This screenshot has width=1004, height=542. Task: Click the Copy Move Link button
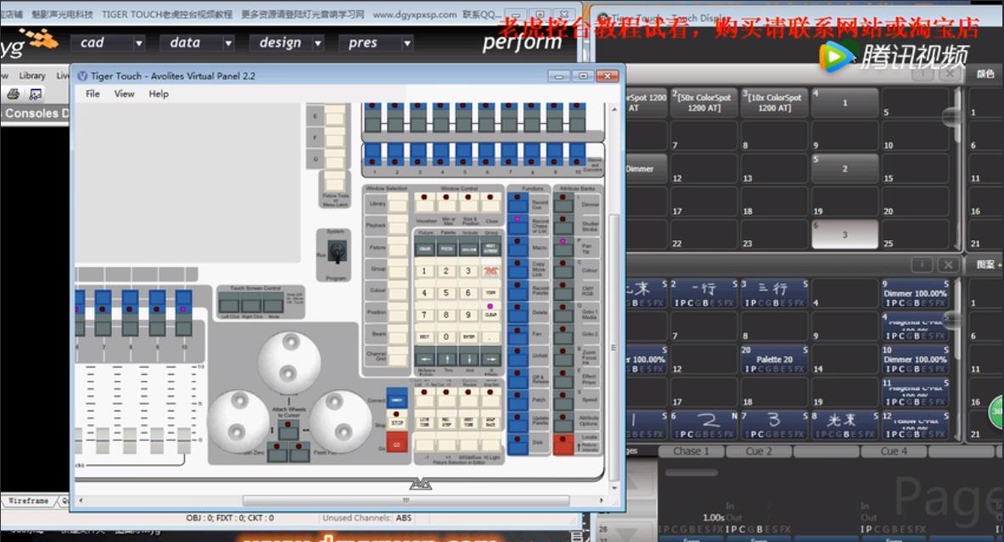tap(518, 269)
